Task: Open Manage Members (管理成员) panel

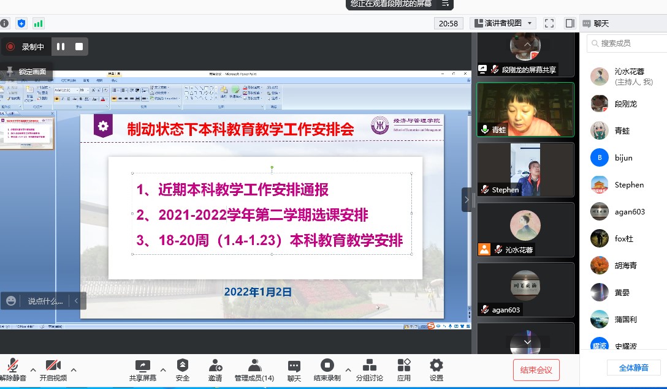Action: tap(254, 366)
